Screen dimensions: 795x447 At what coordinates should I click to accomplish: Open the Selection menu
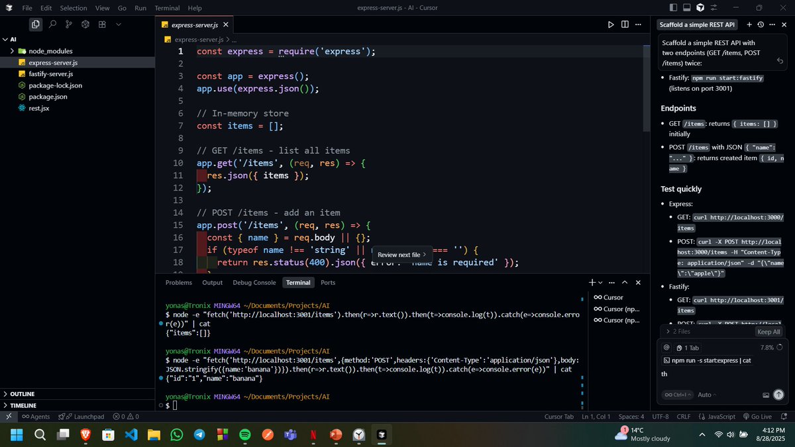tap(74, 8)
